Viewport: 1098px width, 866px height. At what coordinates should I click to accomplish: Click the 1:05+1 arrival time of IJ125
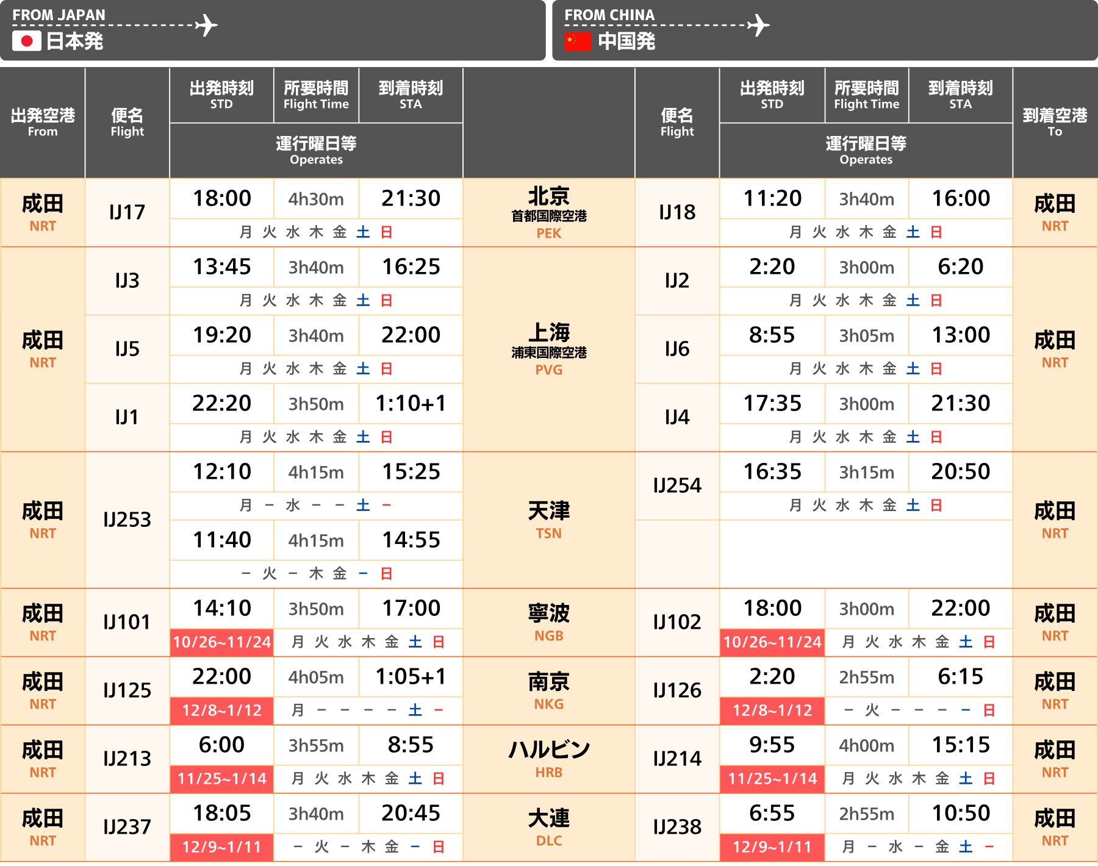[411, 676]
